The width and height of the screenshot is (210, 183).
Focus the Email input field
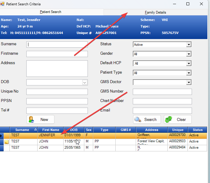tap(162, 111)
